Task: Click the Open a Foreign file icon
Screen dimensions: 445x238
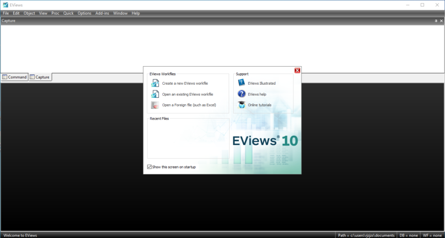Action: (x=155, y=105)
